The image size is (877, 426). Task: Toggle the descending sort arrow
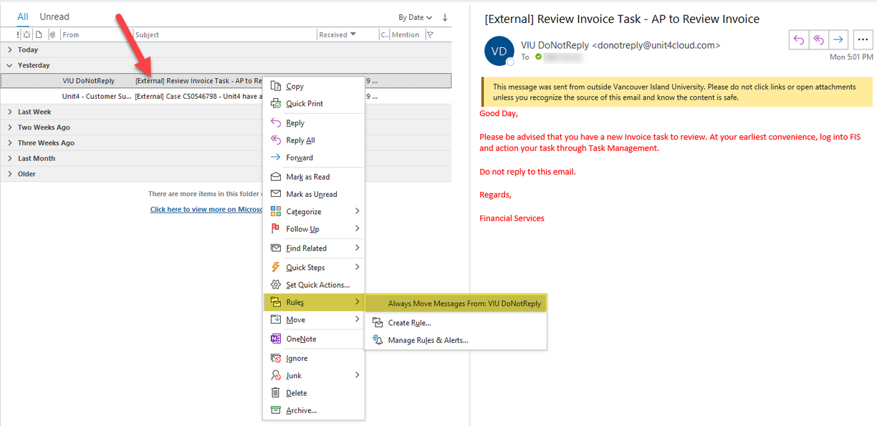point(444,16)
